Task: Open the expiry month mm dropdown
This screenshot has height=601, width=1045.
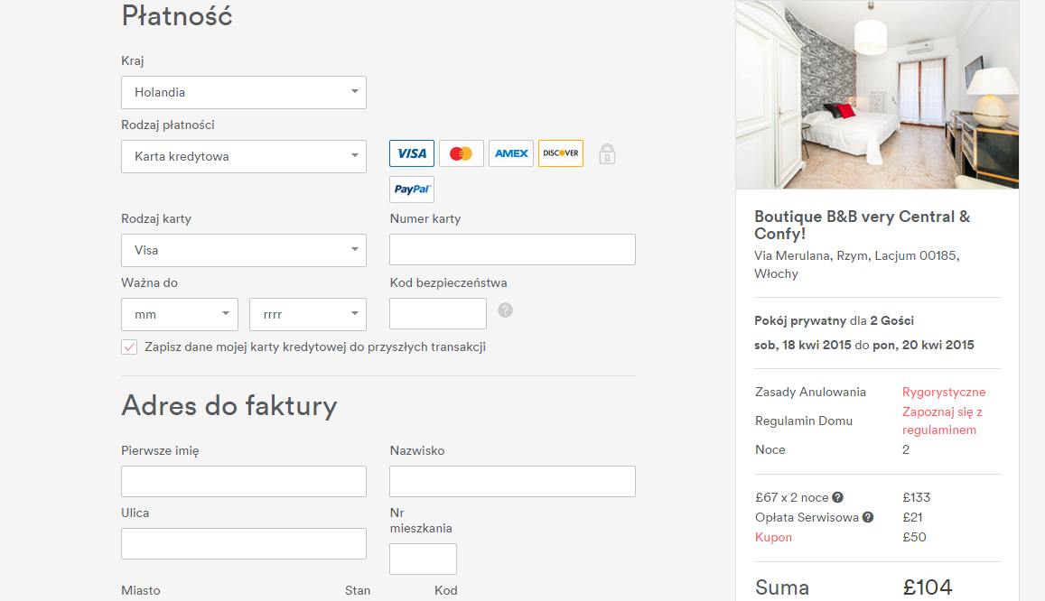Action: (x=180, y=314)
